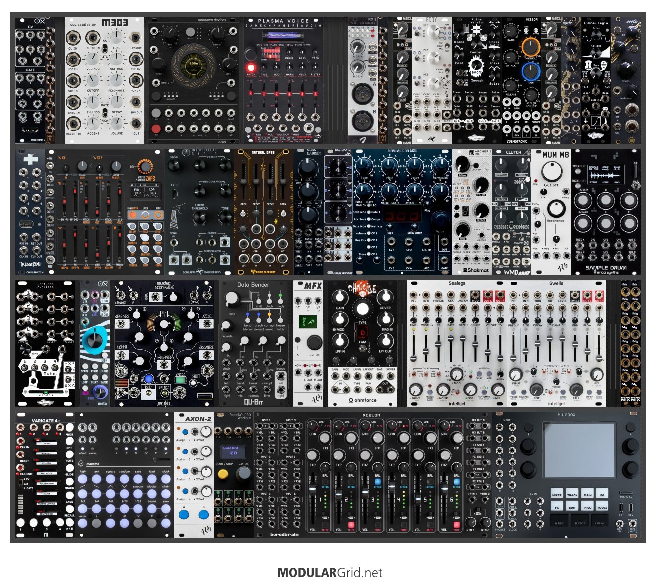Screen dimensions: 661x583
Task: Click the RESONANCE knob on the M303
Action: tap(116, 80)
